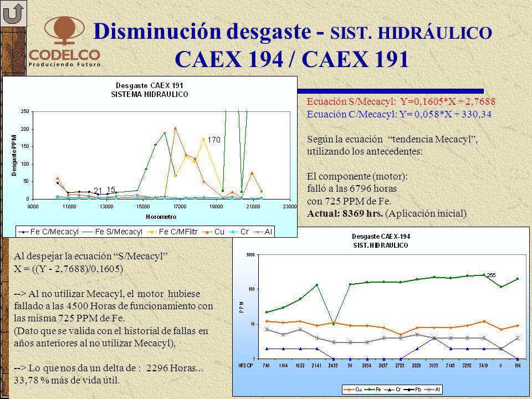Click the blue horizontal bar under the title

(390, 91)
